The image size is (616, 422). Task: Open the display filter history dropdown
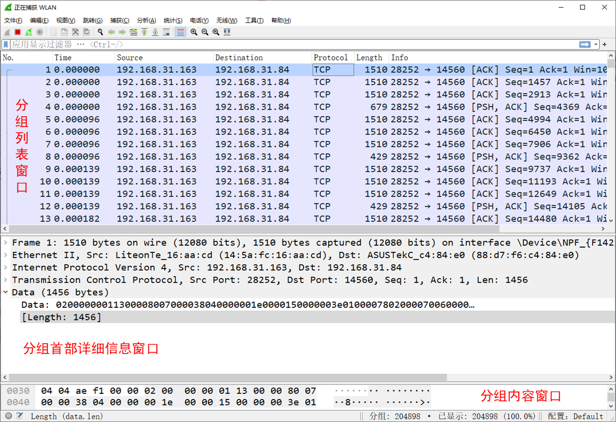(x=596, y=45)
